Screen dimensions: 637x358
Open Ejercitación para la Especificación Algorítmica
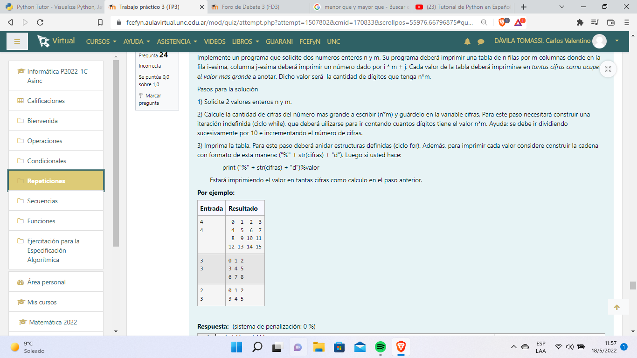point(55,250)
